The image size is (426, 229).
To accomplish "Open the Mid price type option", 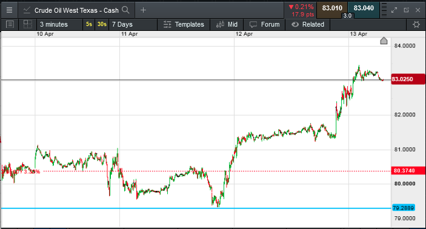I will [x=227, y=24].
